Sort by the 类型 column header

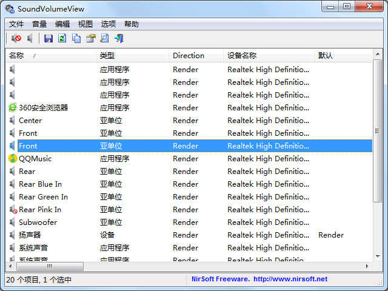[x=132, y=55]
